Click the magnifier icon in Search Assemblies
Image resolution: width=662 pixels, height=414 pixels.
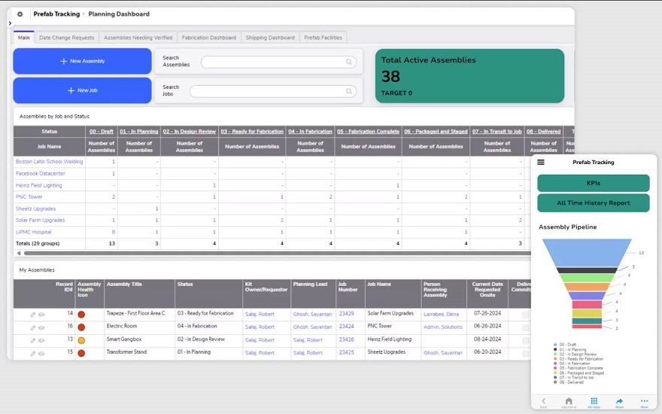[x=349, y=62]
